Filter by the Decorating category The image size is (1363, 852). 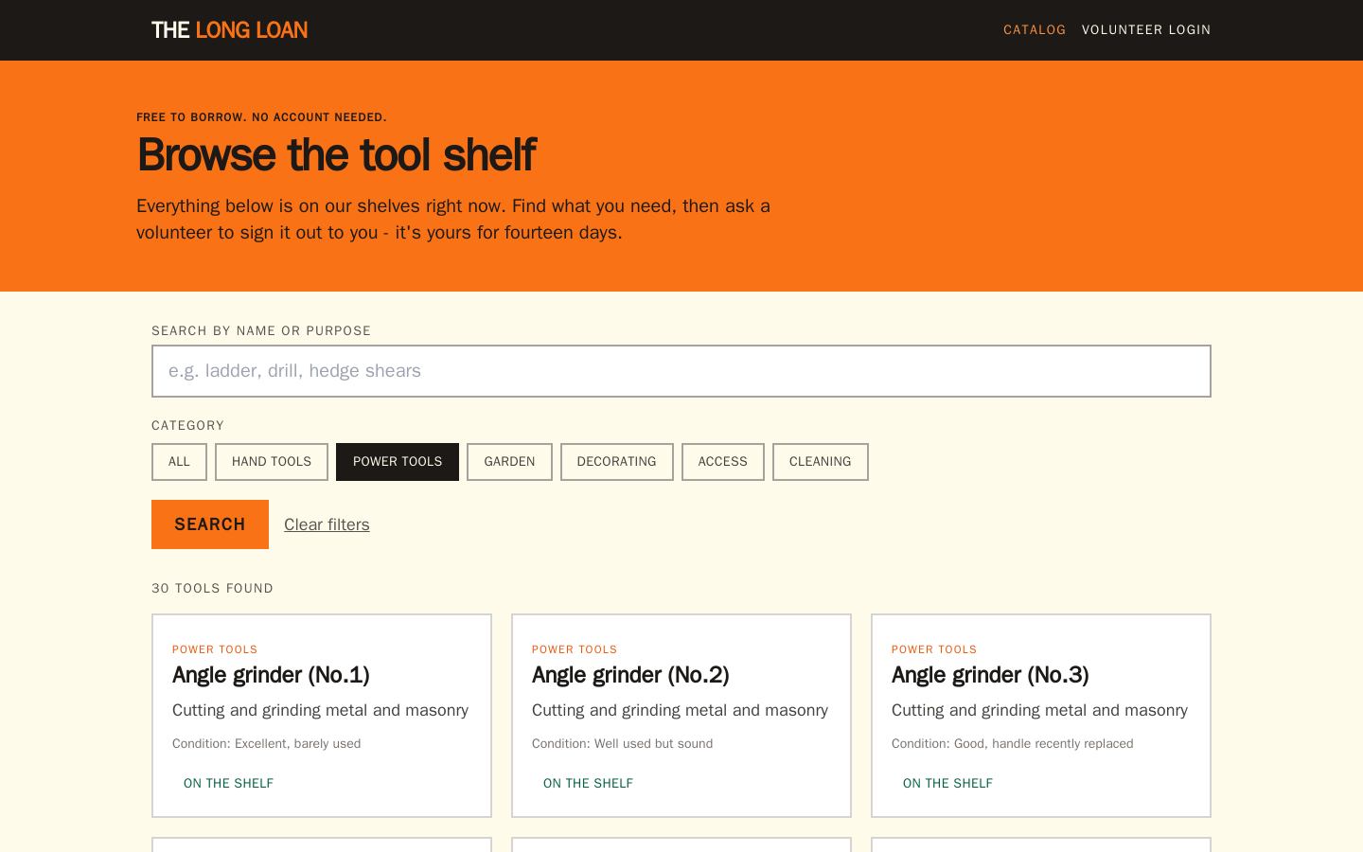click(x=617, y=462)
